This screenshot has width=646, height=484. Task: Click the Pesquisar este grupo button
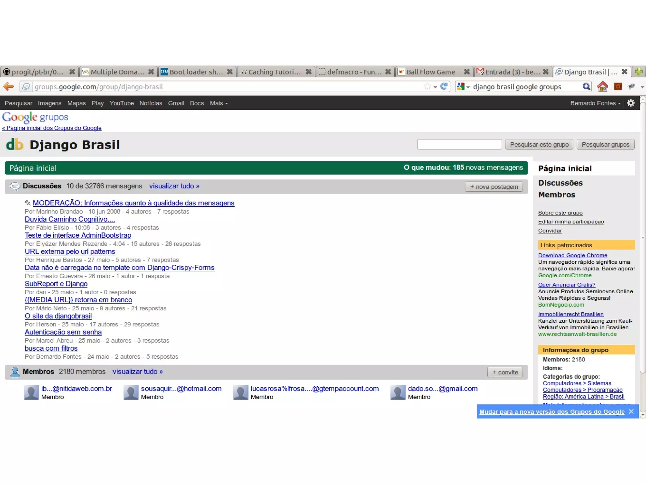click(539, 144)
